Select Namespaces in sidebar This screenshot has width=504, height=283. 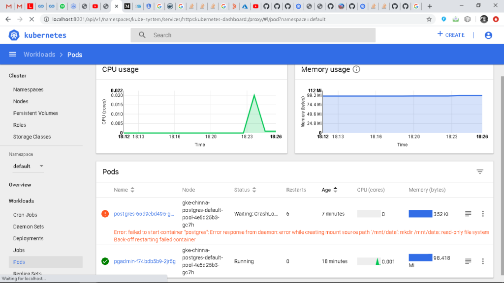pos(28,89)
